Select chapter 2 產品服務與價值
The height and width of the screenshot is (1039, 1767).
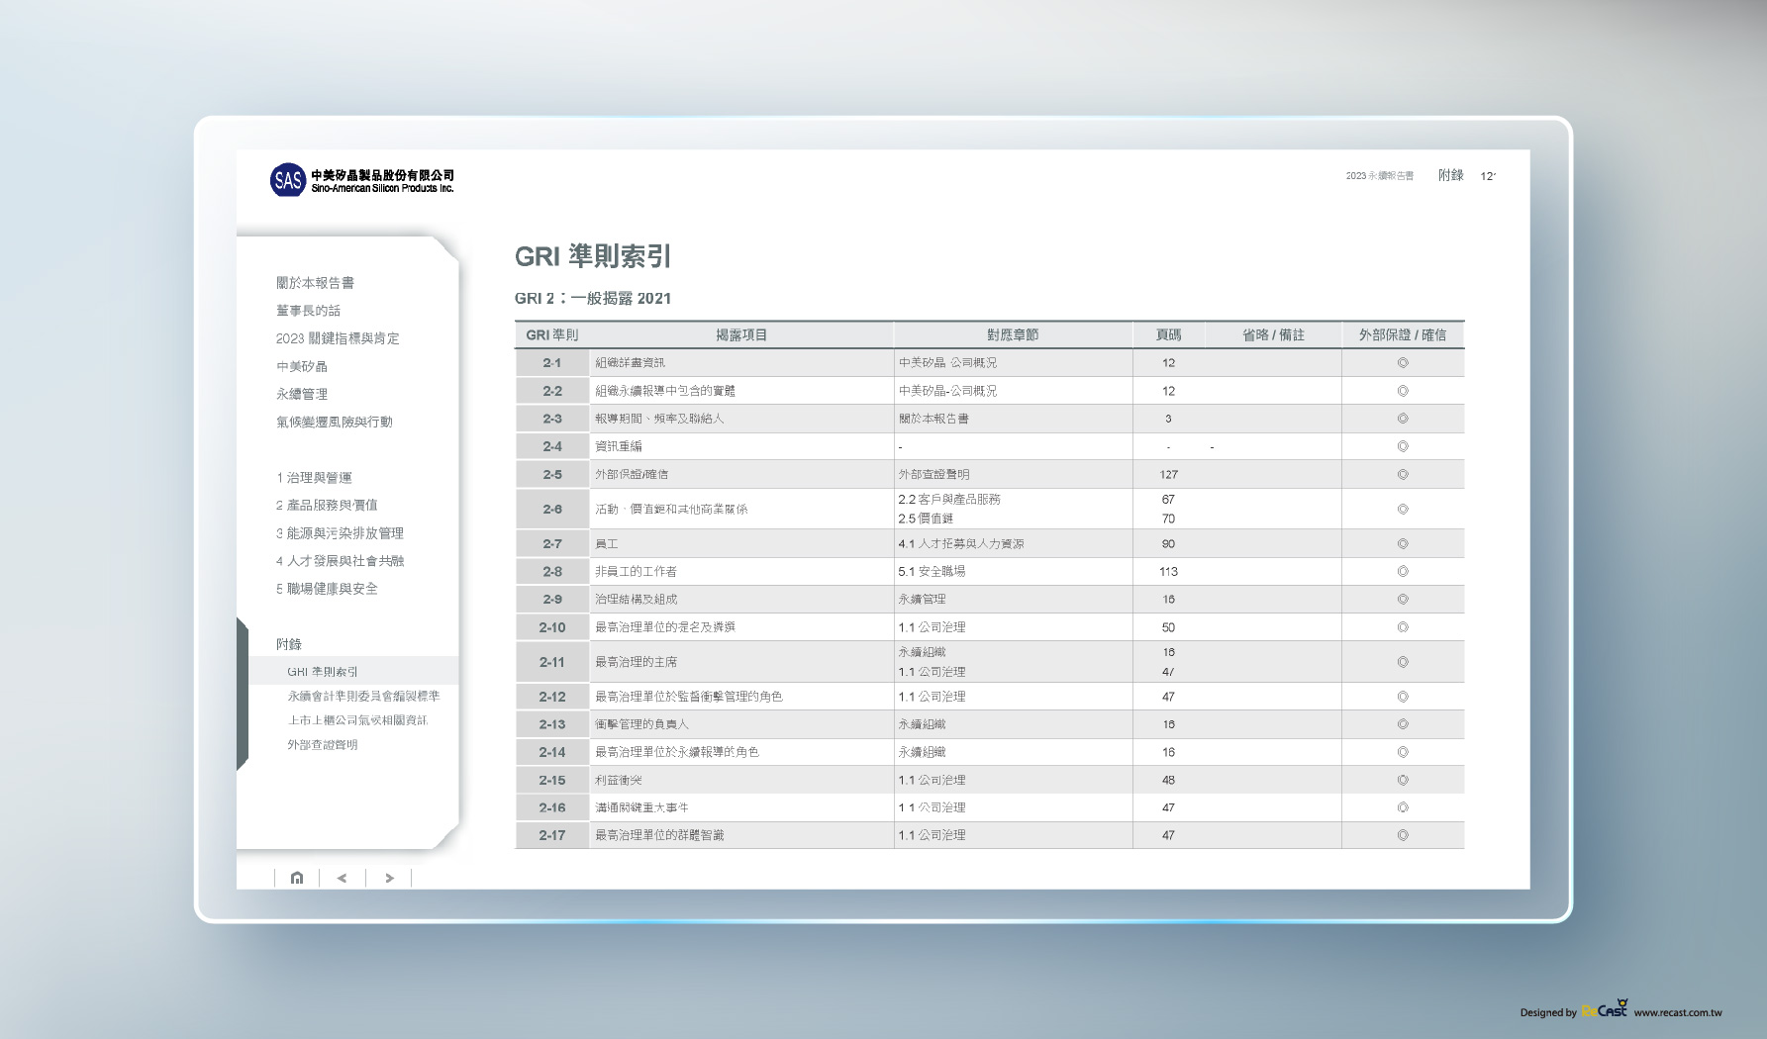327,505
